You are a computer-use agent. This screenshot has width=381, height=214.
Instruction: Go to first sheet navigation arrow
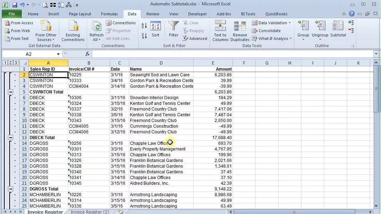5,212
